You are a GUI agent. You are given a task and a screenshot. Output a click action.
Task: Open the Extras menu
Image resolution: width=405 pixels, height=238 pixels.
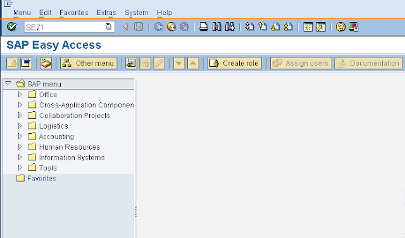point(106,13)
